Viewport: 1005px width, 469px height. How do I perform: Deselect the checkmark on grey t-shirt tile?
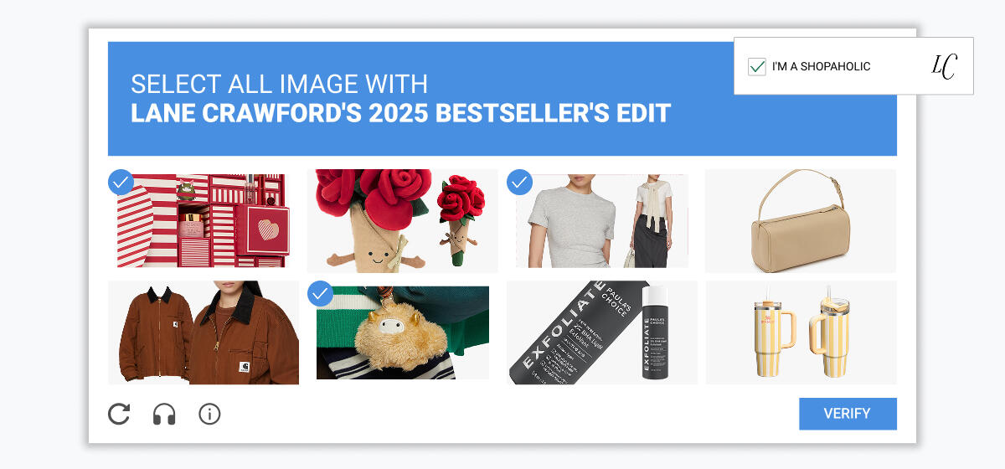519,182
